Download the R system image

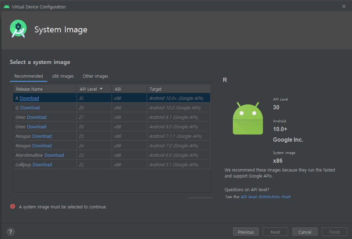coord(29,98)
